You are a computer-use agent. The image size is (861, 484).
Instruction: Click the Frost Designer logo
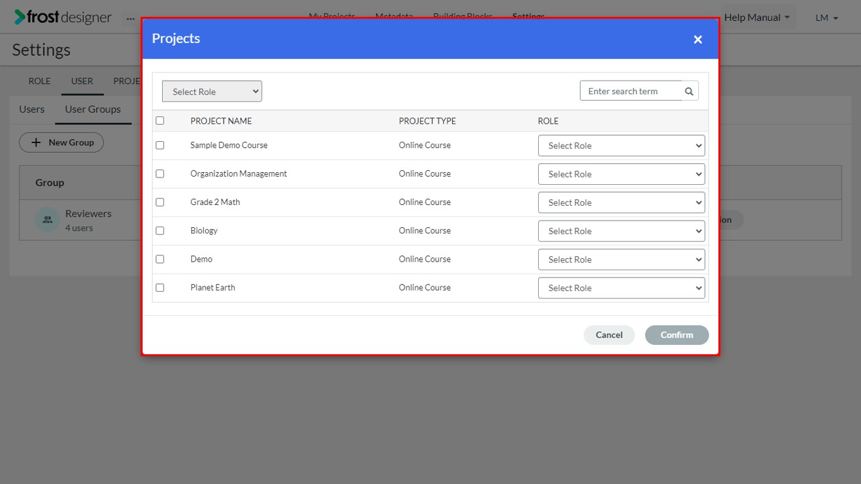[63, 17]
